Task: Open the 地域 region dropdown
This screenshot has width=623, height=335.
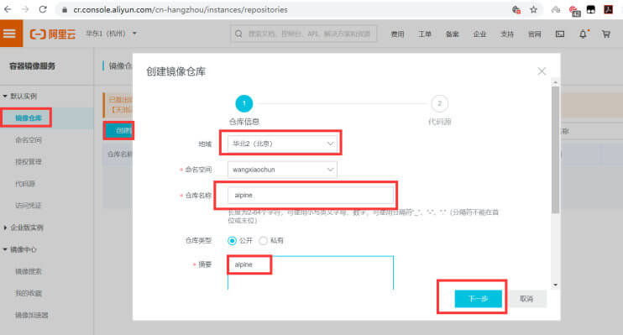Action: 282,144
